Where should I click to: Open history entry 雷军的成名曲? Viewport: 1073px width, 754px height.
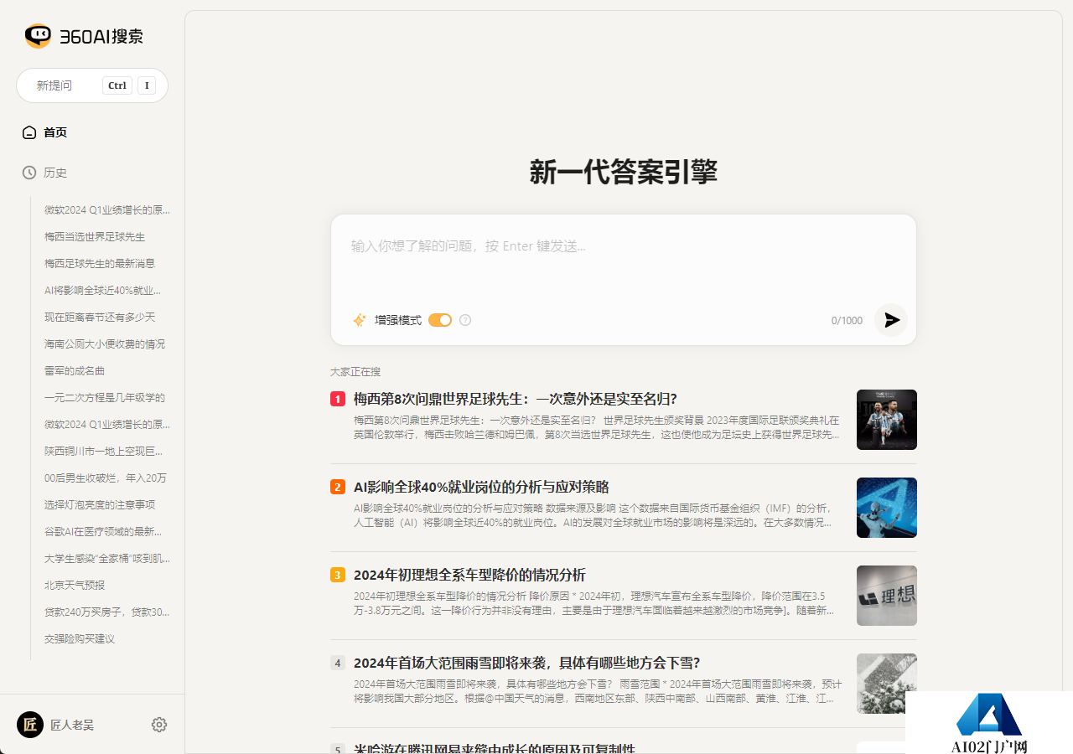pos(75,370)
